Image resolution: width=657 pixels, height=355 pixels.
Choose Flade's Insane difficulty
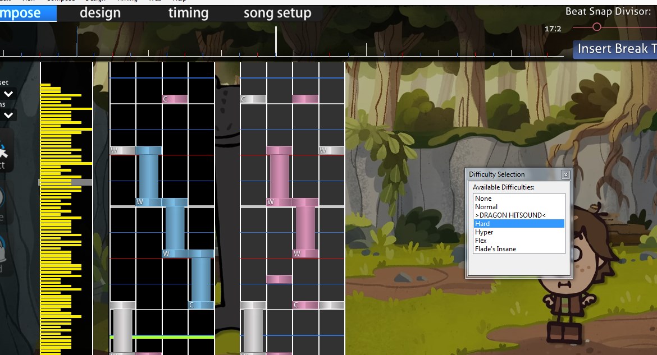click(495, 249)
